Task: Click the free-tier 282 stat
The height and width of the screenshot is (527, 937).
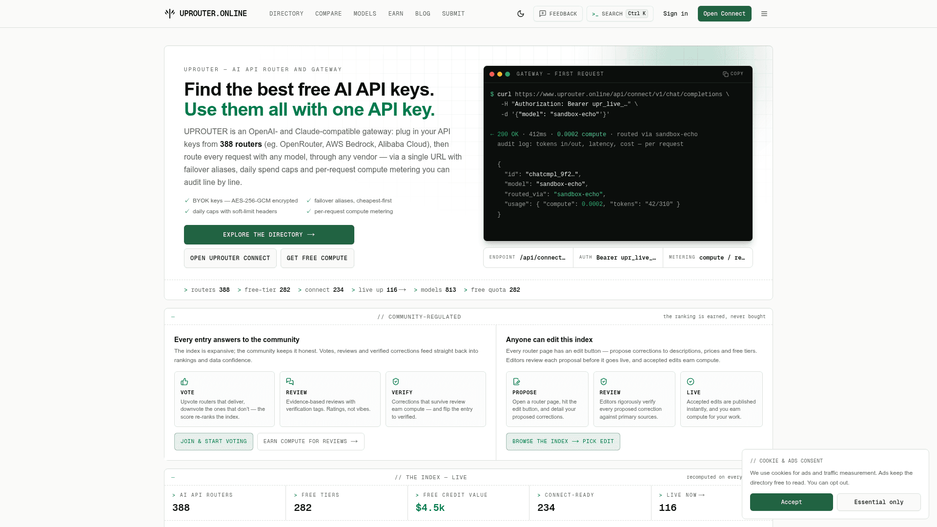Action: tap(264, 290)
